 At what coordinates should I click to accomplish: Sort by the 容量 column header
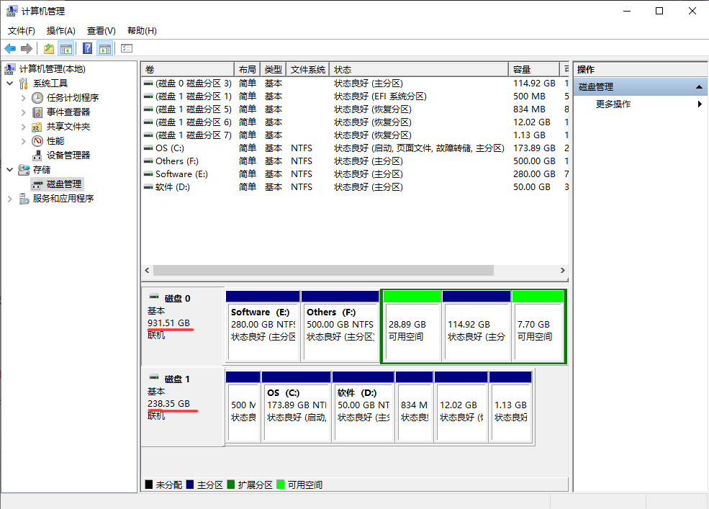tap(533, 69)
